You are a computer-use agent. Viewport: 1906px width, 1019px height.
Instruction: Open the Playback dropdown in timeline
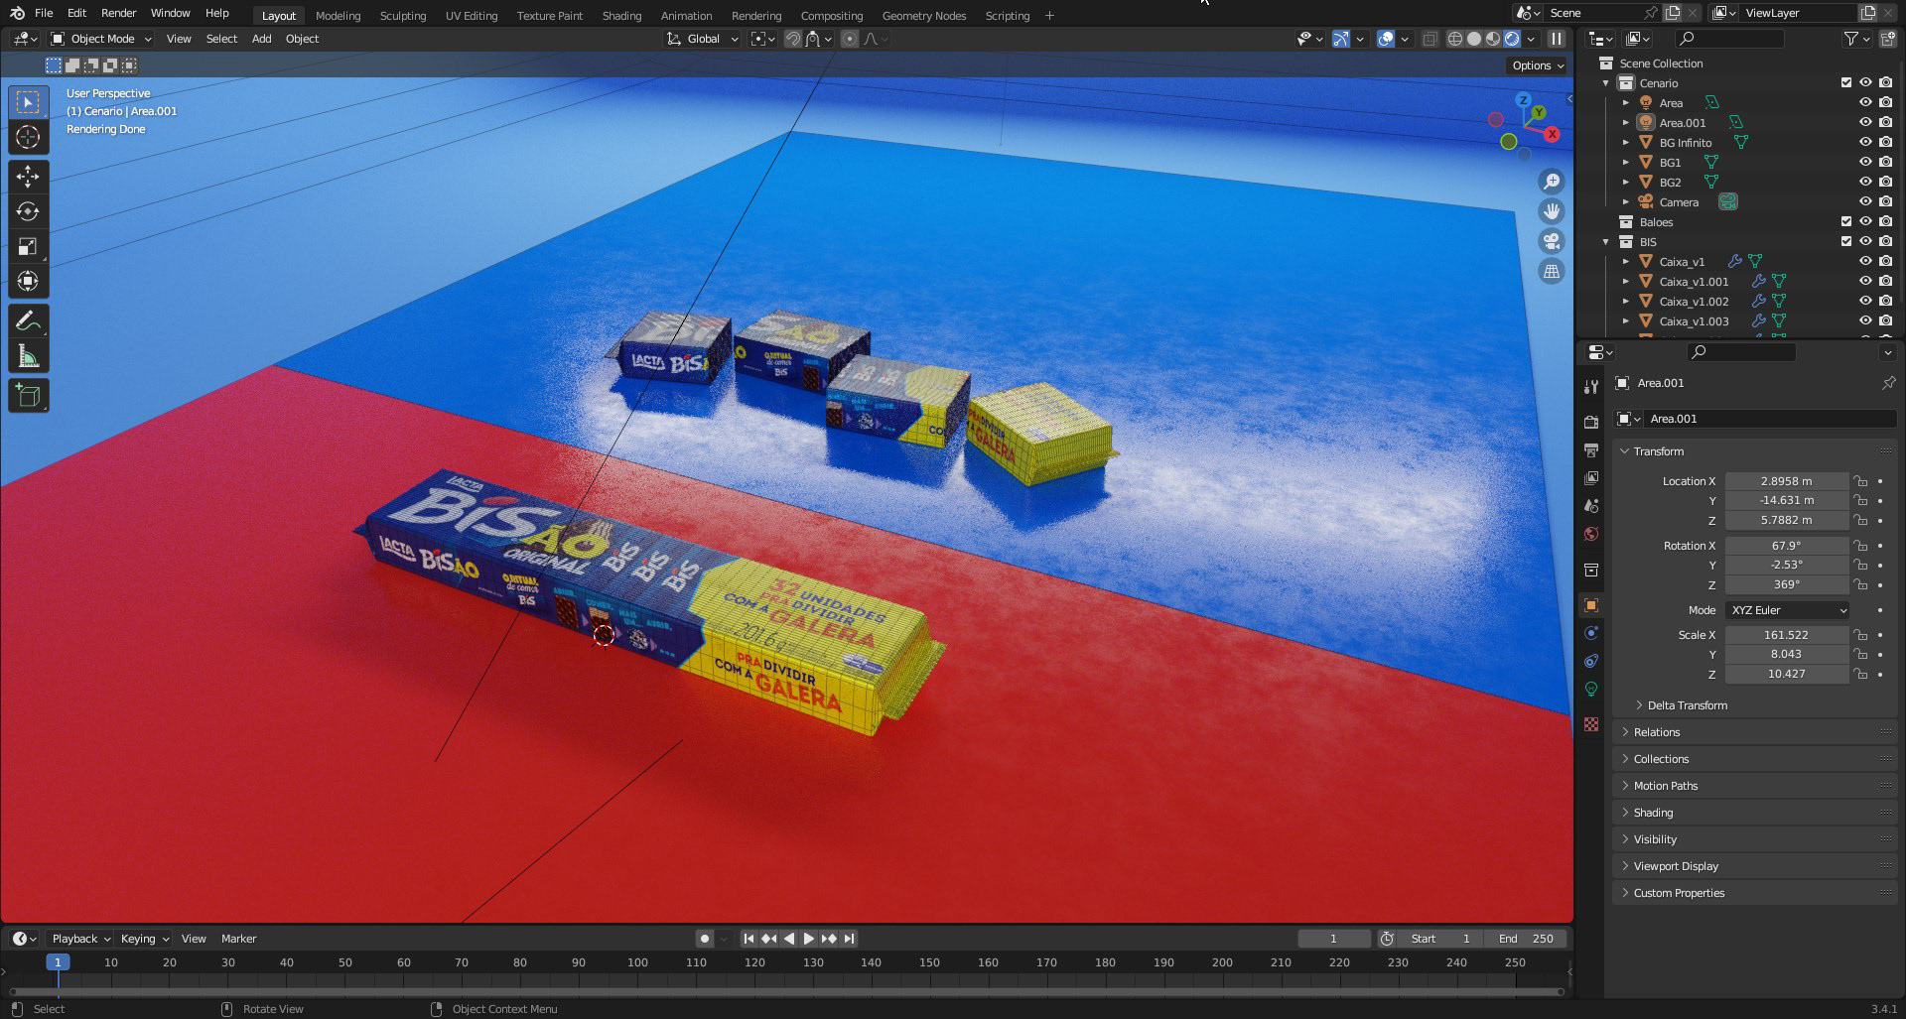(x=80, y=939)
